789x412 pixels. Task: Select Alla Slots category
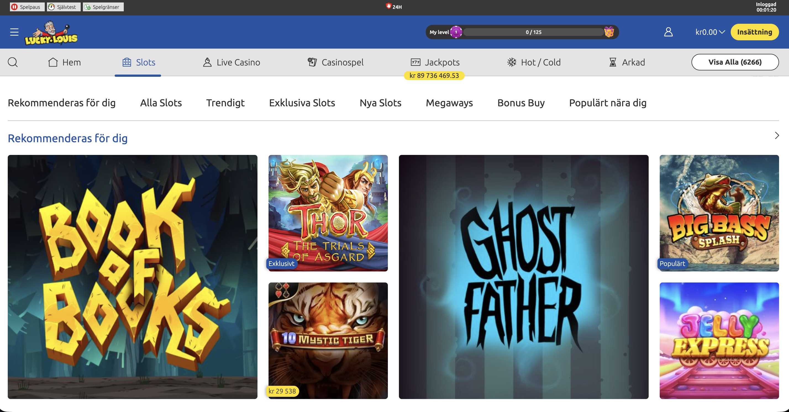[161, 103]
